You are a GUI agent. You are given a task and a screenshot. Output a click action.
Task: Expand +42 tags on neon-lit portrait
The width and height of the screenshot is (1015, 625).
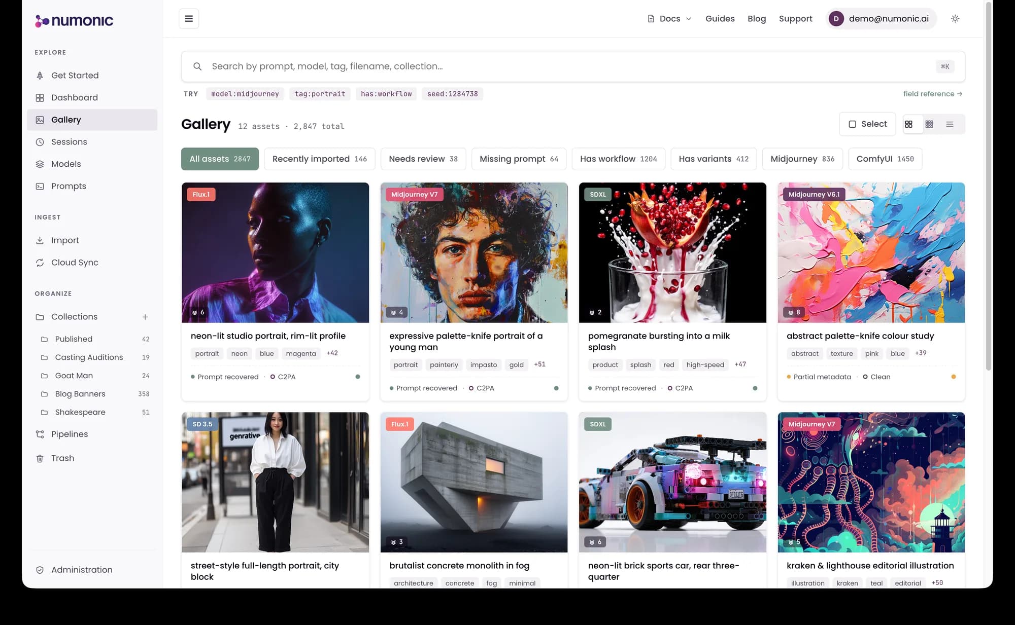pos(332,353)
